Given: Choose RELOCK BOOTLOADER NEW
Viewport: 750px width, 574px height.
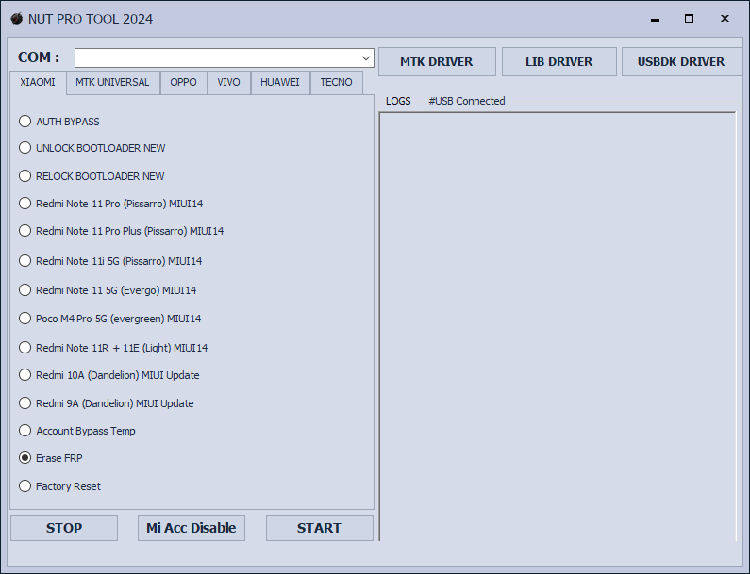Looking at the screenshot, I should point(92,176).
